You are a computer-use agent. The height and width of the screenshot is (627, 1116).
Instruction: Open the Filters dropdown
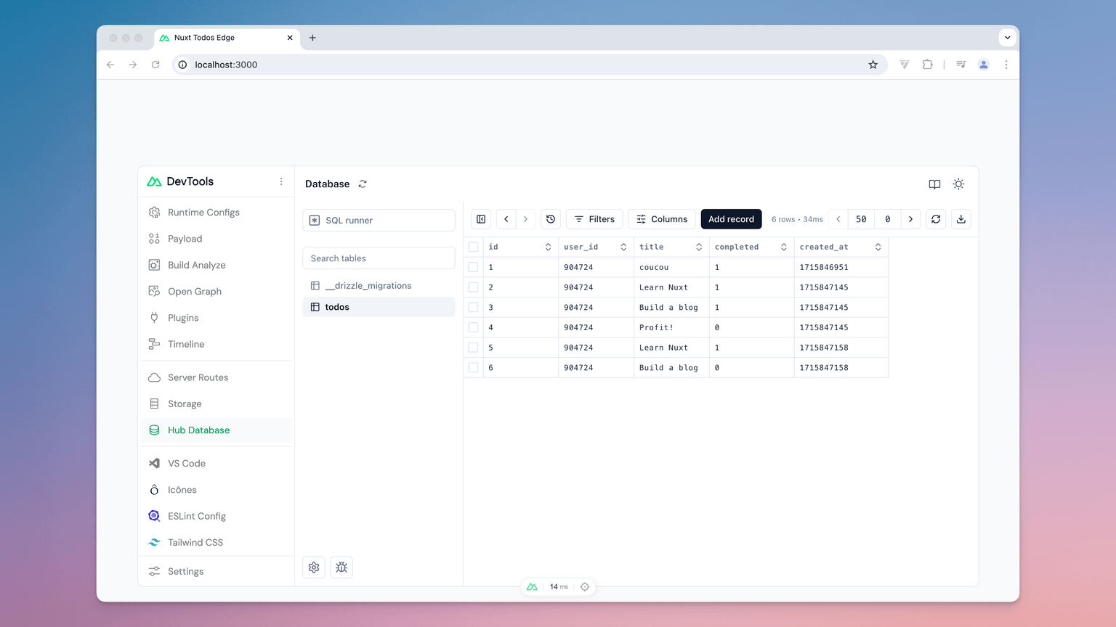click(x=594, y=219)
